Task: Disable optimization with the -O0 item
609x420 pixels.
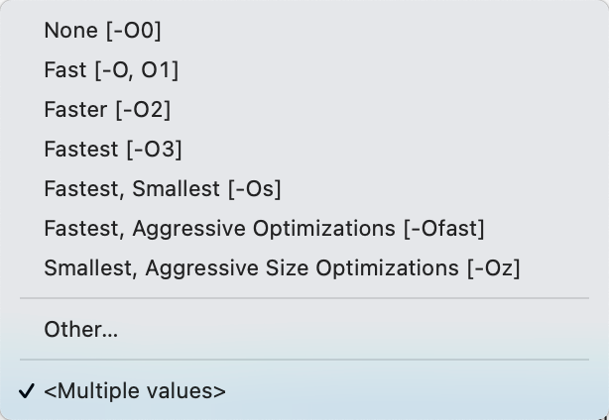Action: point(102,31)
